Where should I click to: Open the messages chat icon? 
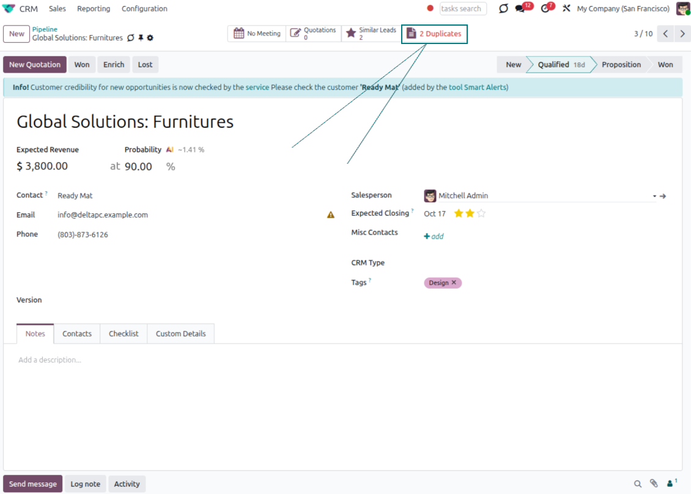tap(520, 9)
